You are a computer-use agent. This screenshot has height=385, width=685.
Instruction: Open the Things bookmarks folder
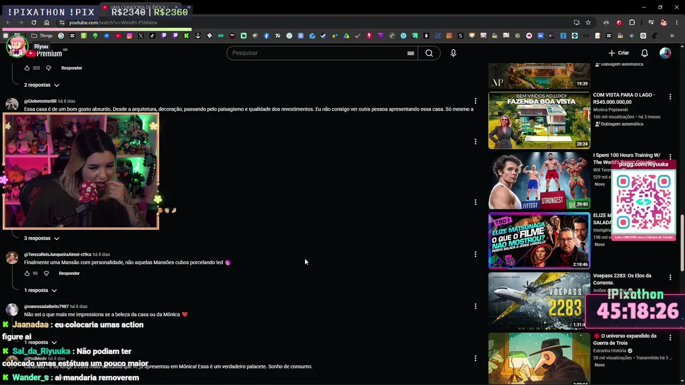(x=42, y=36)
